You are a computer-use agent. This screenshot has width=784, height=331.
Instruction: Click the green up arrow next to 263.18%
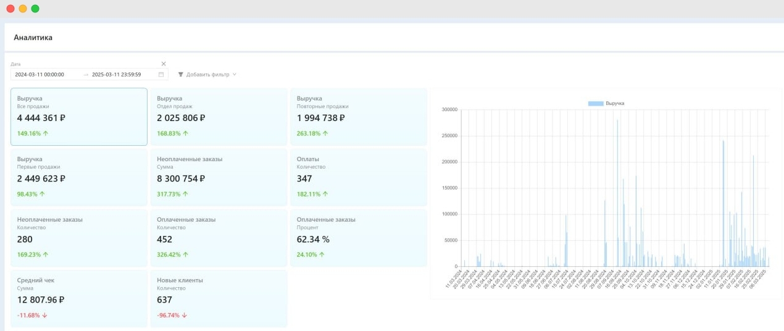click(325, 133)
